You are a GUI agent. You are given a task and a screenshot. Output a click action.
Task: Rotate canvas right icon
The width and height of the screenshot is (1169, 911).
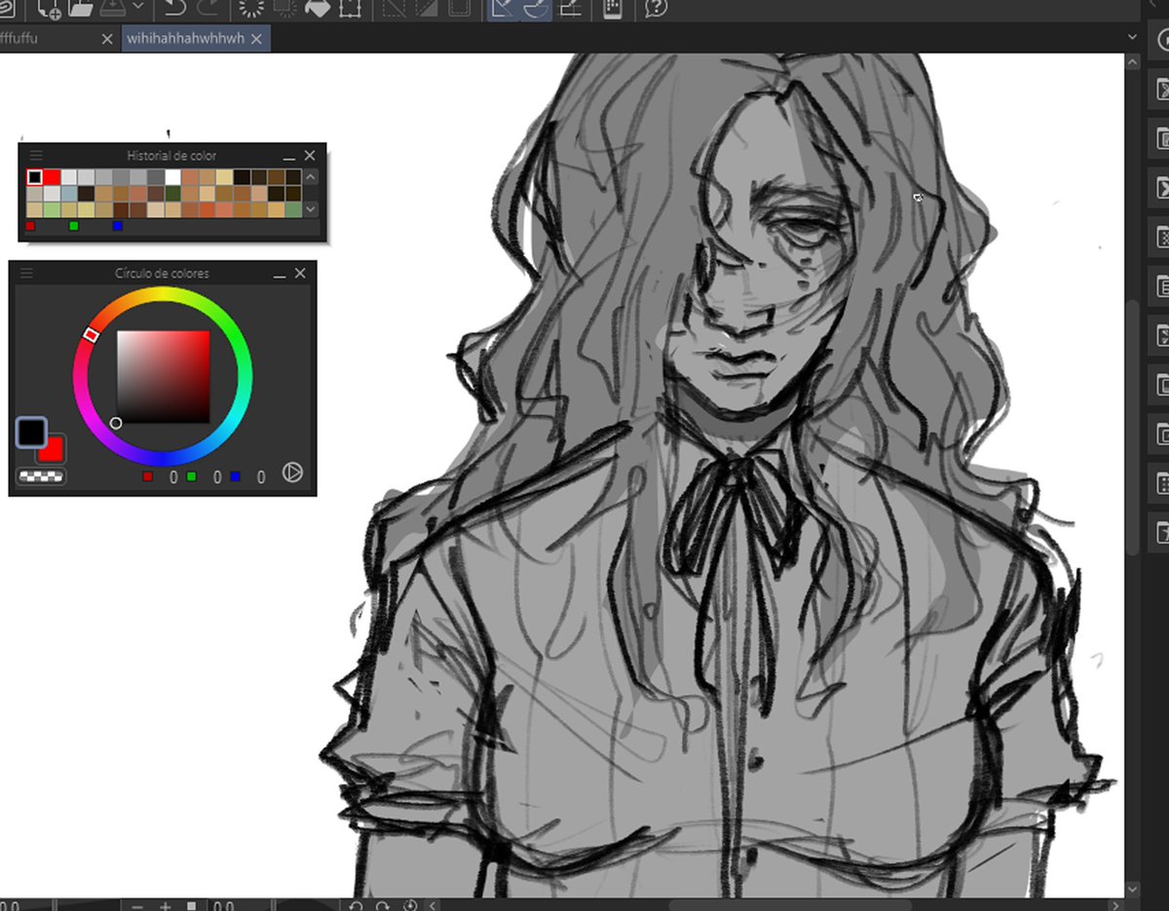[x=383, y=905]
